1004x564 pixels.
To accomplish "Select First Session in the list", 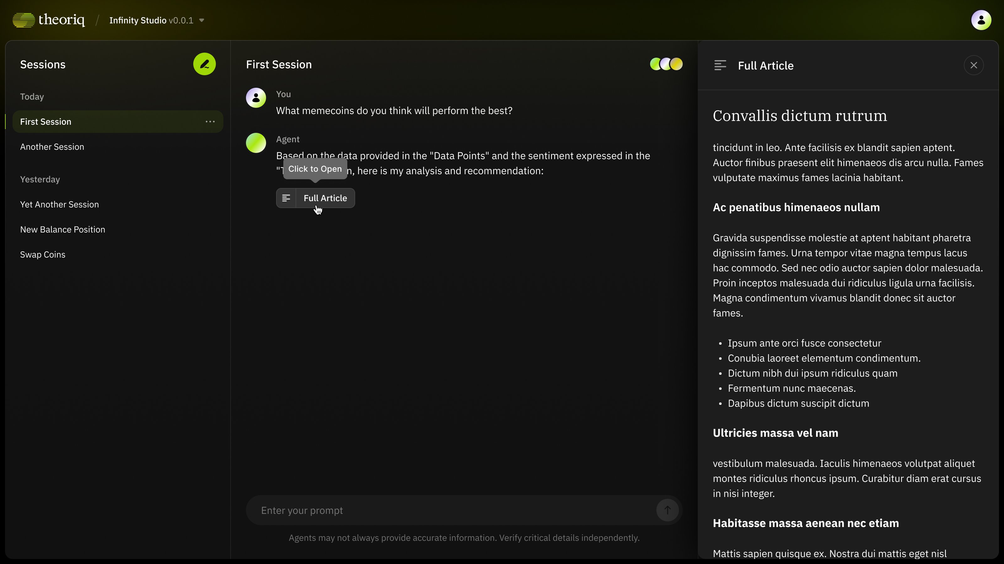I will (x=46, y=122).
